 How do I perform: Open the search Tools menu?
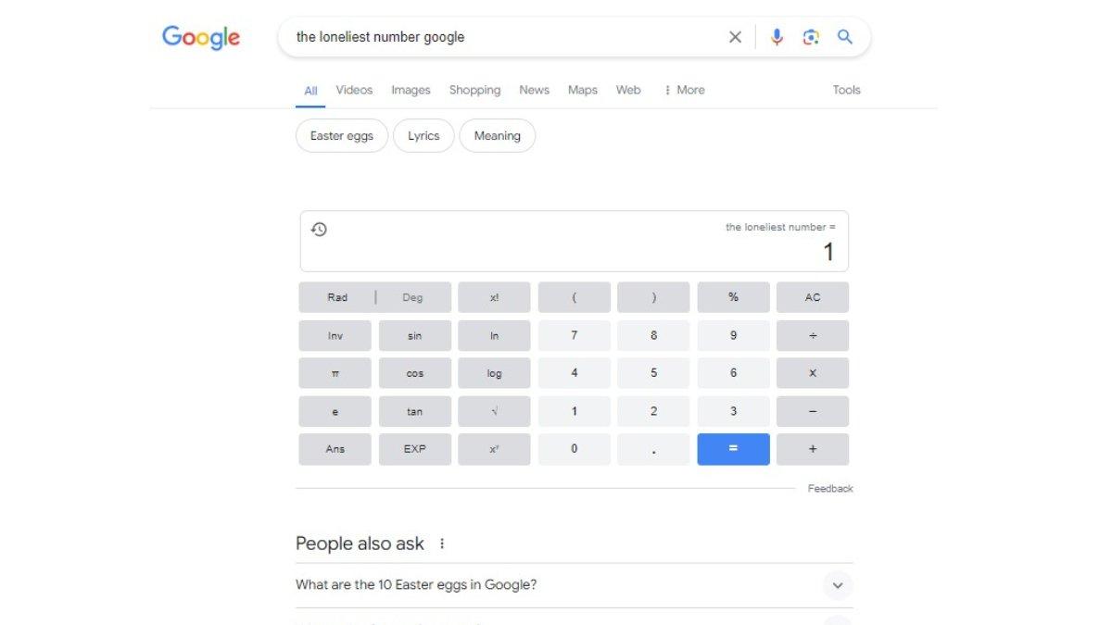(x=846, y=90)
